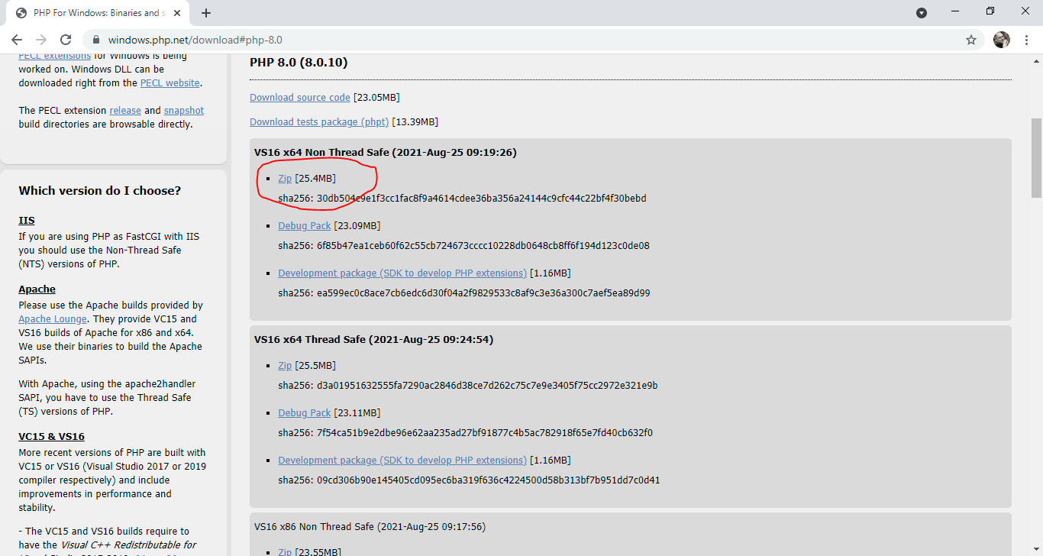The height and width of the screenshot is (556, 1043).
Task: Open Debug Pack under Non Thread Safe
Action: tap(305, 226)
